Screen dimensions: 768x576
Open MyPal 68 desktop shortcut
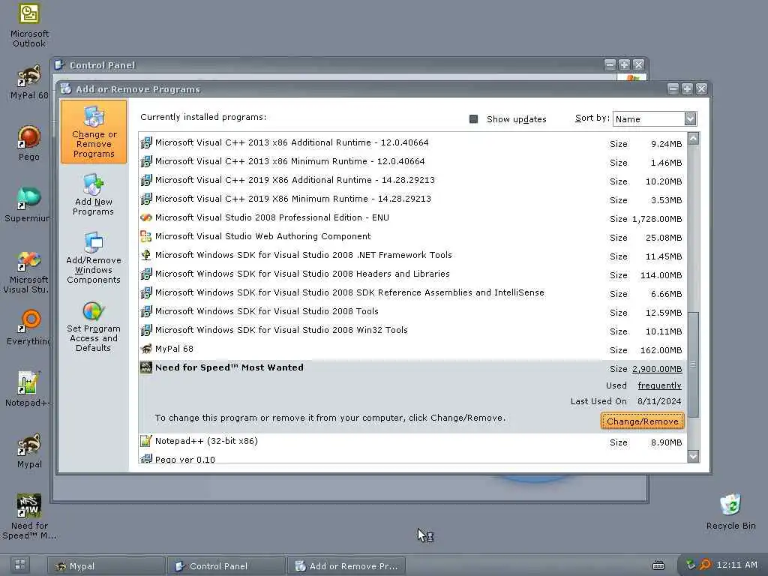point(29,82)
